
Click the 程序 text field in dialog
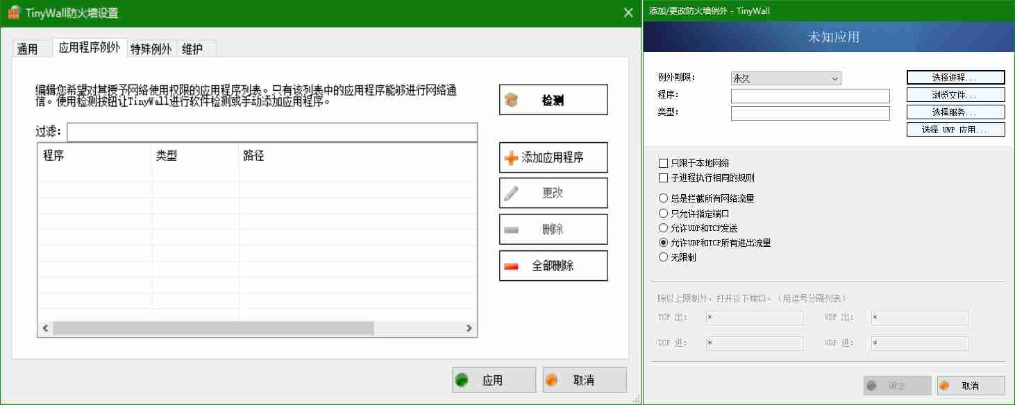pos(810,96)
